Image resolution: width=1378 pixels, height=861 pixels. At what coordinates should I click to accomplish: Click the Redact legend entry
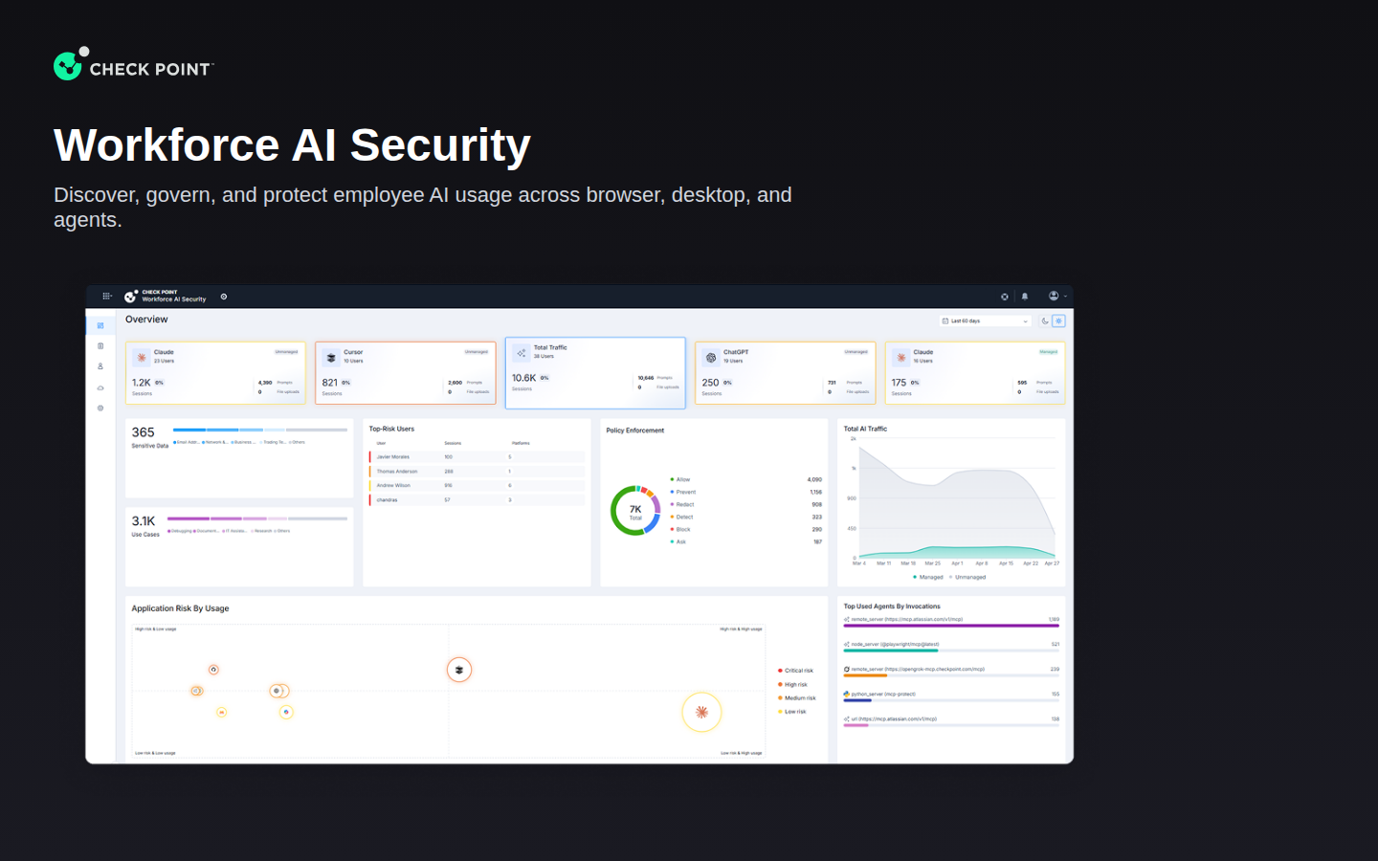coord(682,504)
